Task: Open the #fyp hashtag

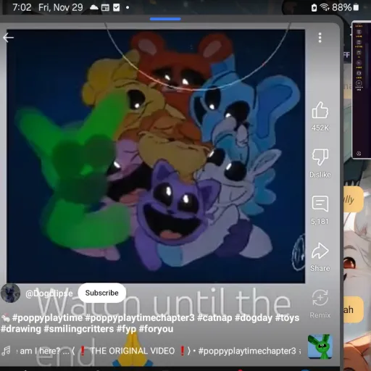Action: point(126,329)
